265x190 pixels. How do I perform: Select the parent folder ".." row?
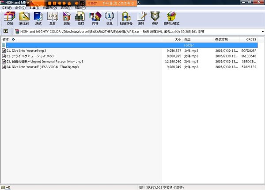tap(129, 45)
